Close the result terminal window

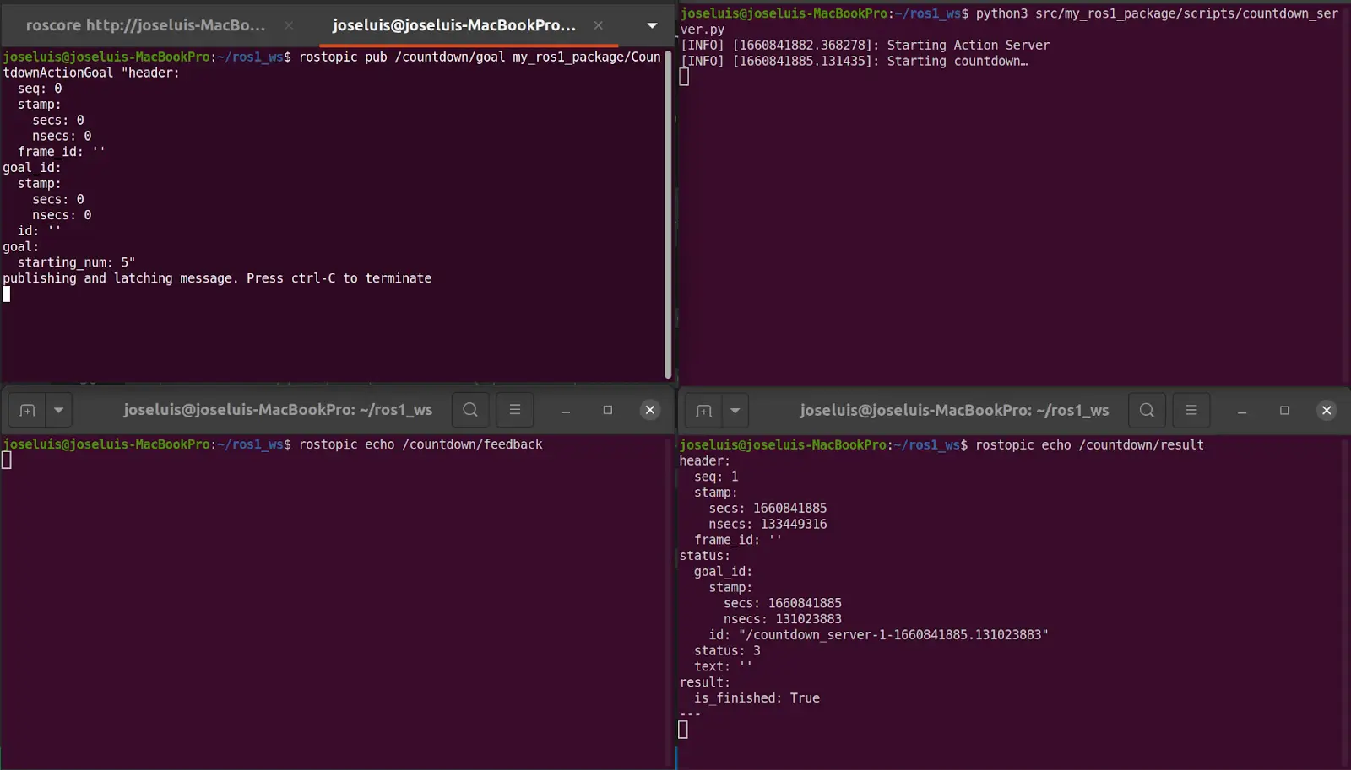pyautogui.click(x=1327, y=411)
